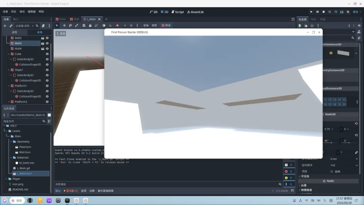Run the project with the Play button
The image size is (364, 205).
[x=311, y=12]
